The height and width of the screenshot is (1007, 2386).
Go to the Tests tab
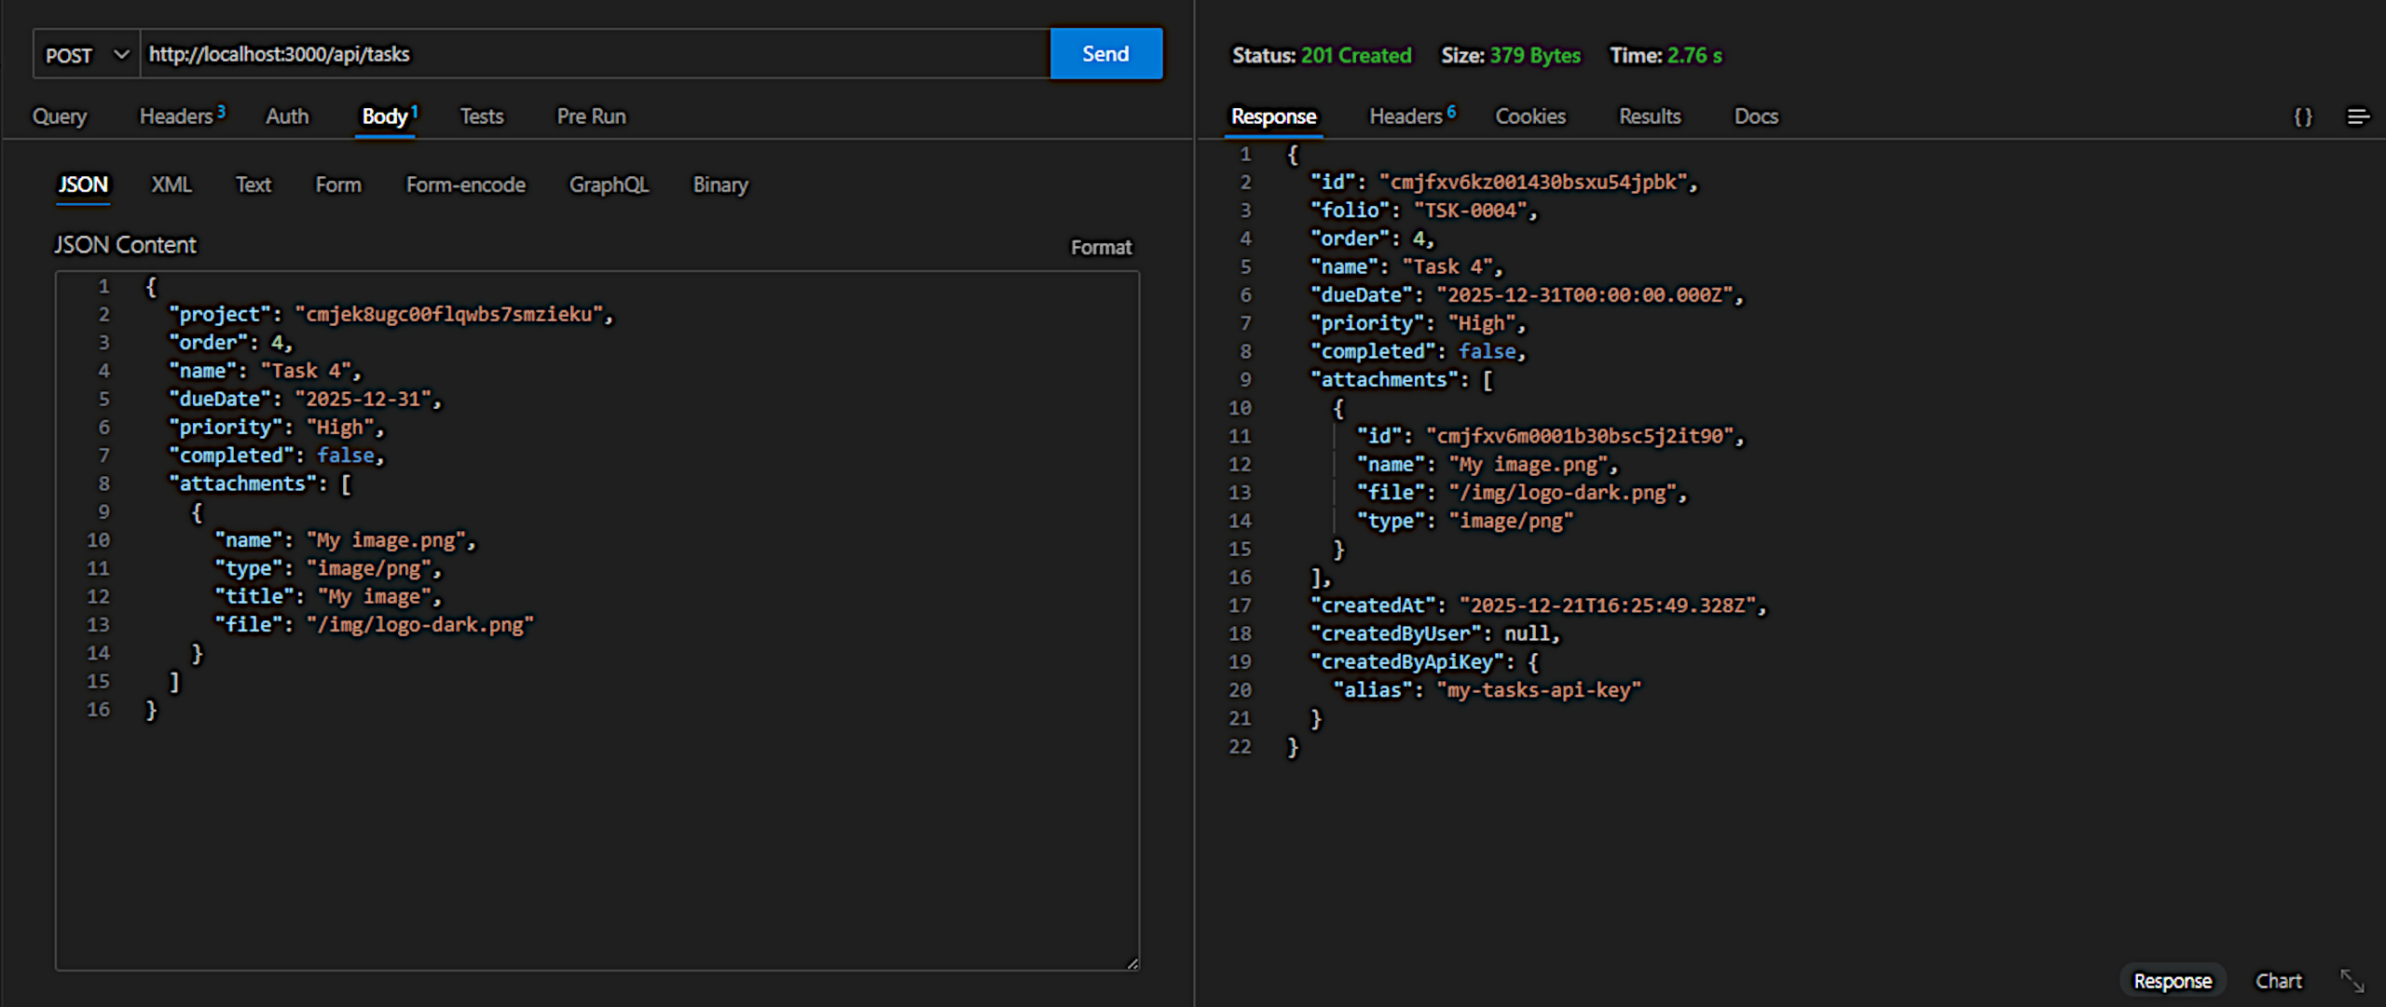(x=481, y=116)
